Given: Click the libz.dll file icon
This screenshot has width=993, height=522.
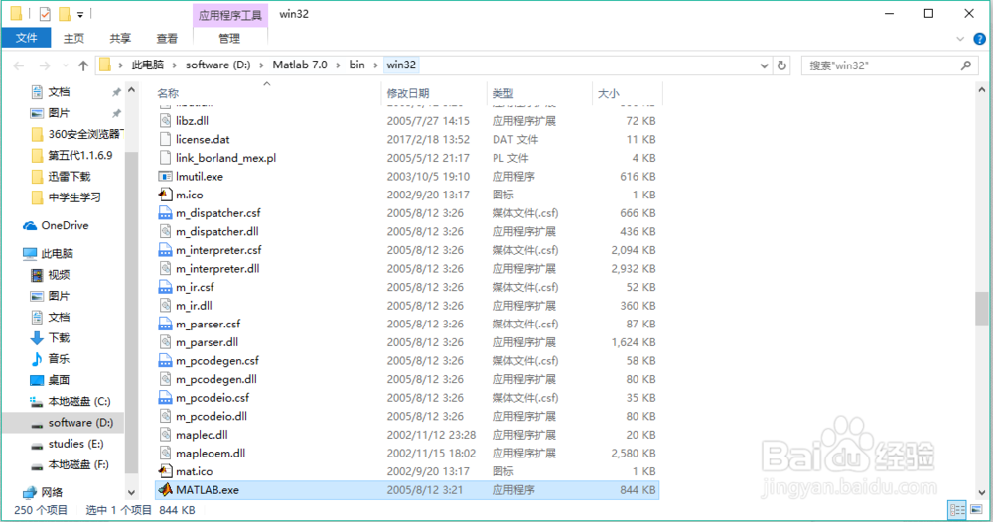Looking at the screenshot, I should (165, 120).
